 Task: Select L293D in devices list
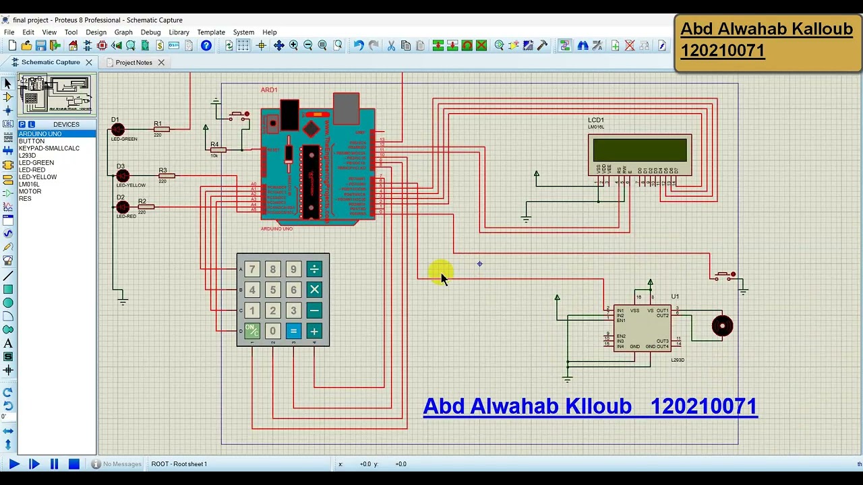[x=57, y=156]
